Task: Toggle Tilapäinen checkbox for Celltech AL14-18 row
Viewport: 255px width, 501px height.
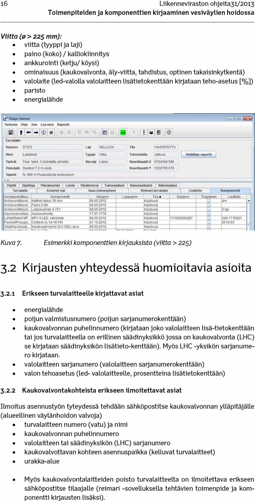Action: pos(209,222)
